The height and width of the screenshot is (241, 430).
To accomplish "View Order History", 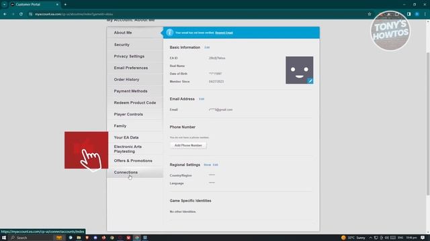I will (x=134, y=80).
